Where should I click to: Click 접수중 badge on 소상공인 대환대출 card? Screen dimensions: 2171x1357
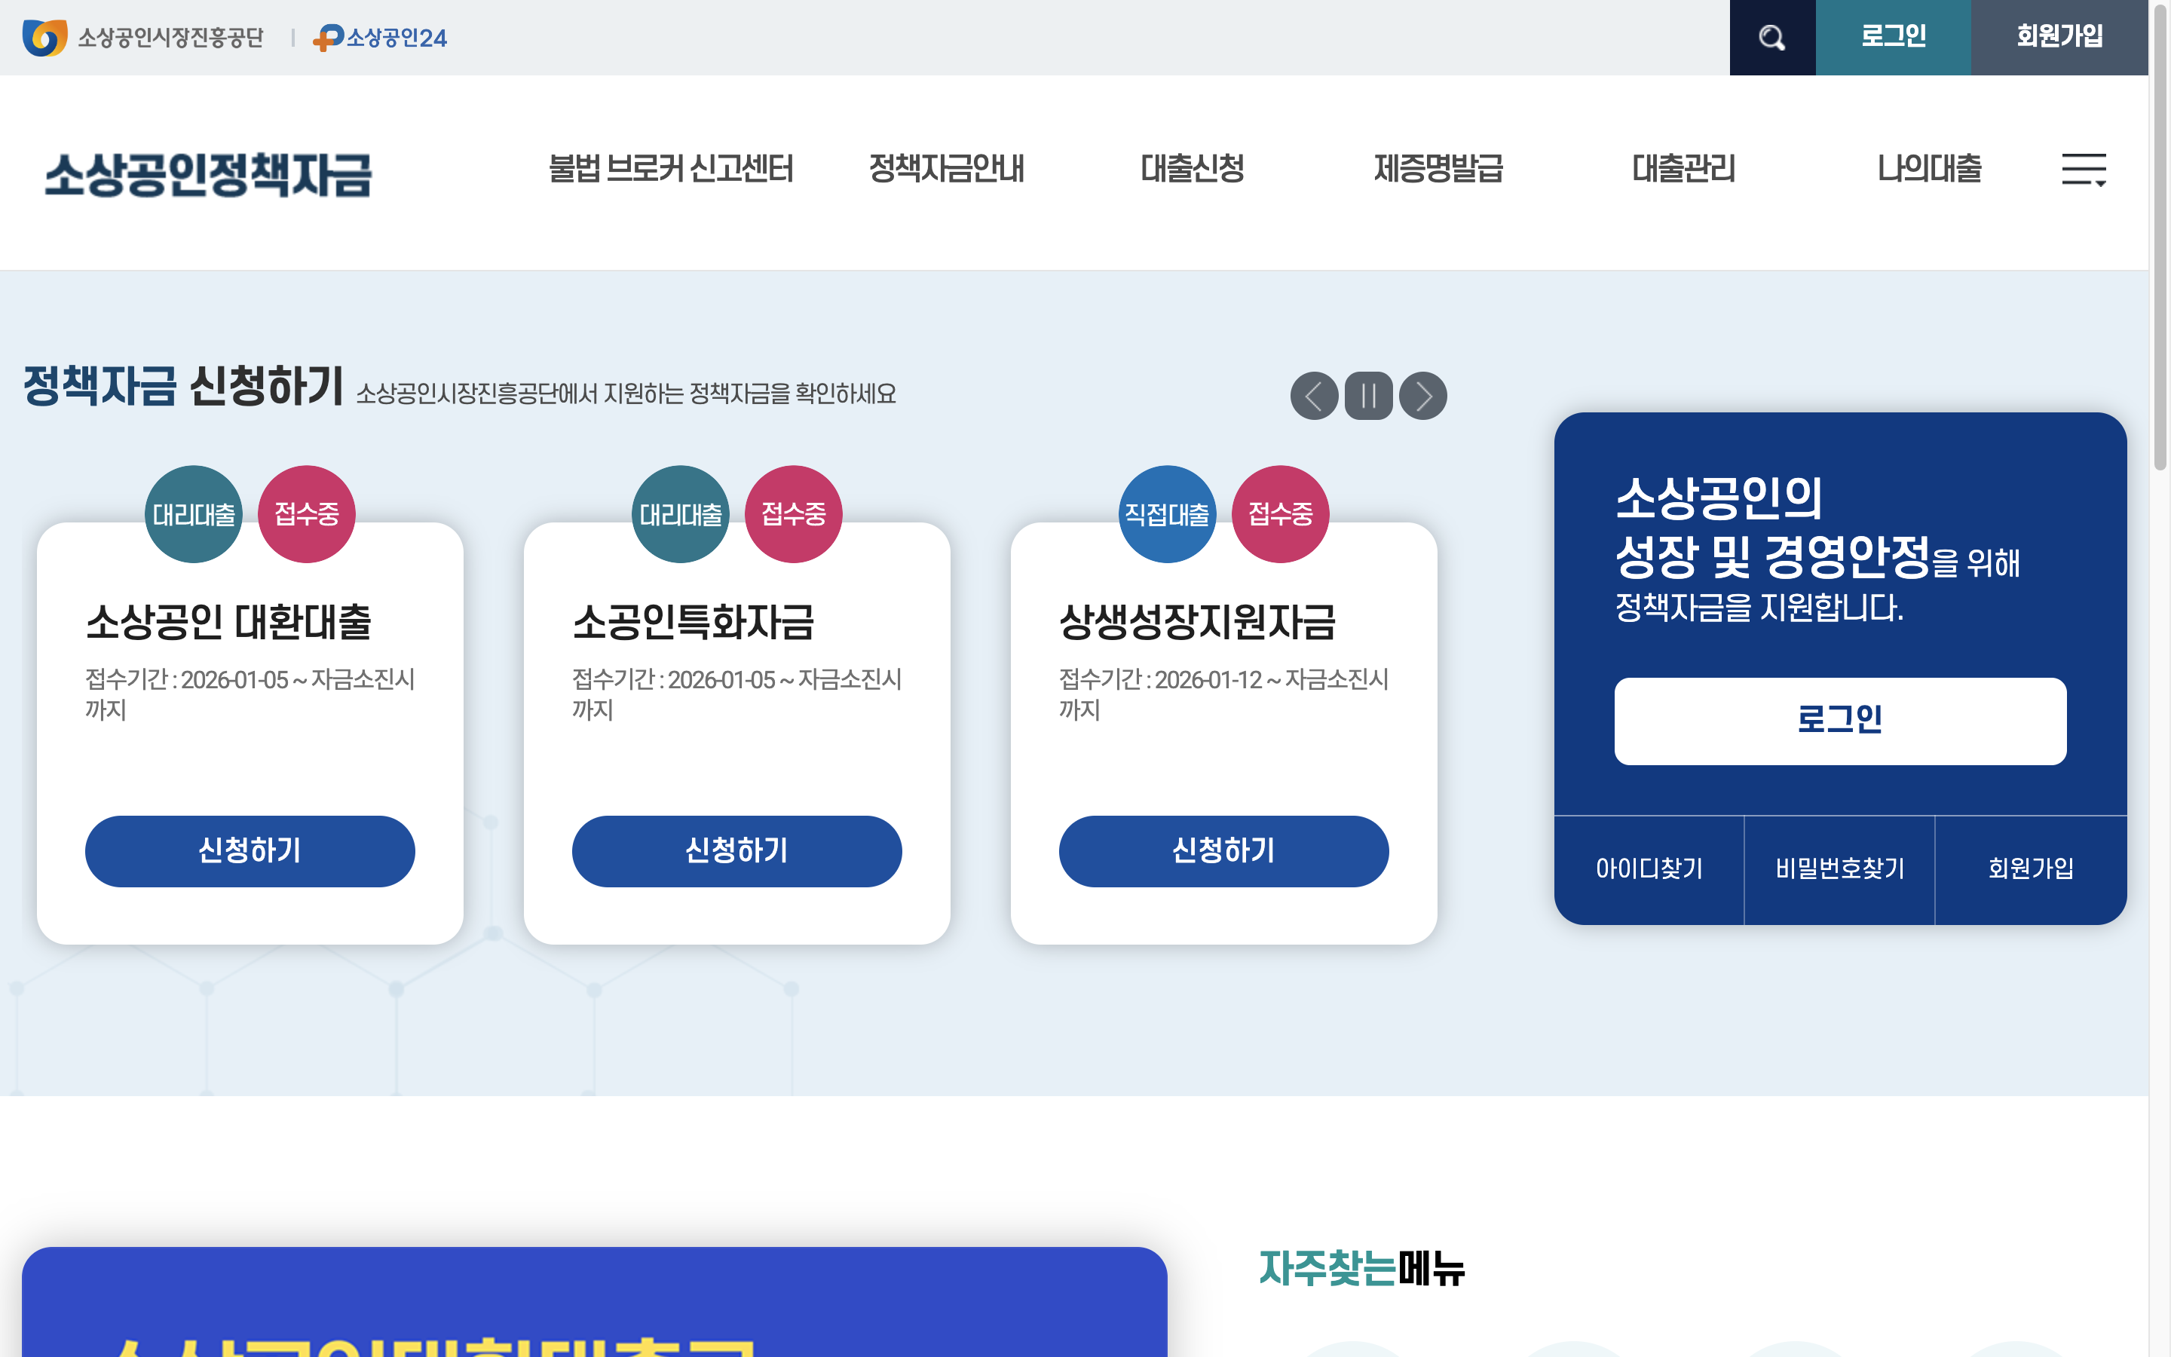coord(307,514)
